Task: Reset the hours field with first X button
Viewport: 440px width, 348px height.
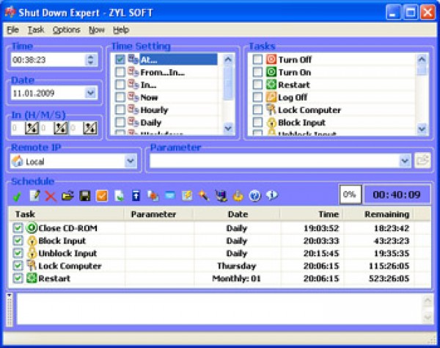Action: click(32, 128)
